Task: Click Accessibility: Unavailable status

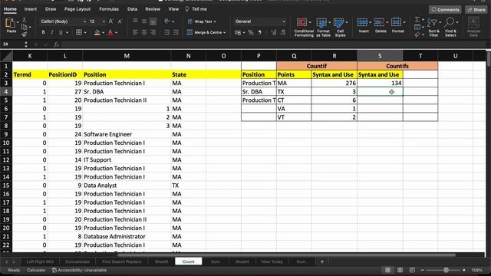Action: [x=79, y=270]
